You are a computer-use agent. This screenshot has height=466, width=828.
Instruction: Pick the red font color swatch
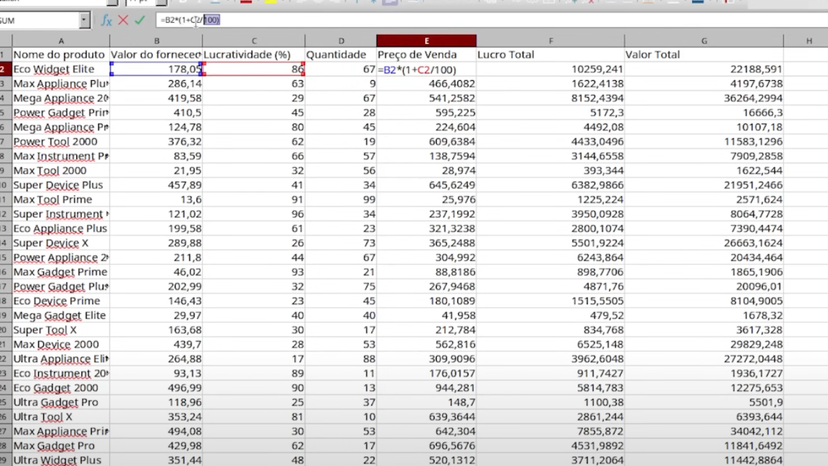pos(246,2)
